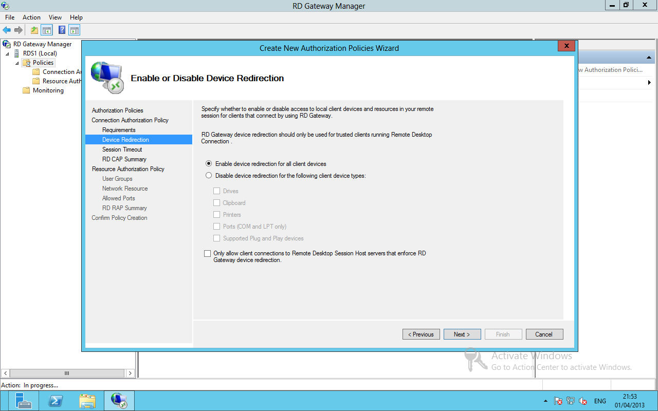
Task: Select Connection Authorization Policy wizard step
Action: (130, 120)
